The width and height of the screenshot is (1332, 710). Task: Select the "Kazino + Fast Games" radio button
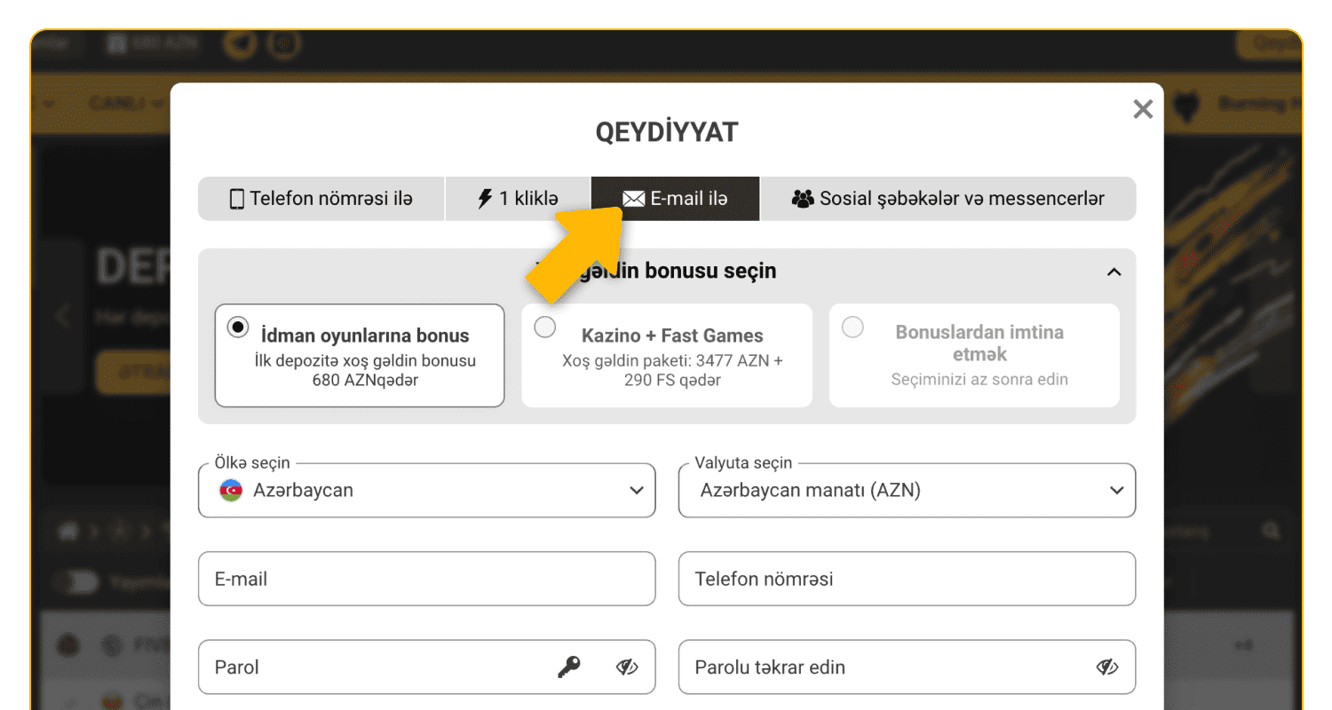[x=544, y=327]
